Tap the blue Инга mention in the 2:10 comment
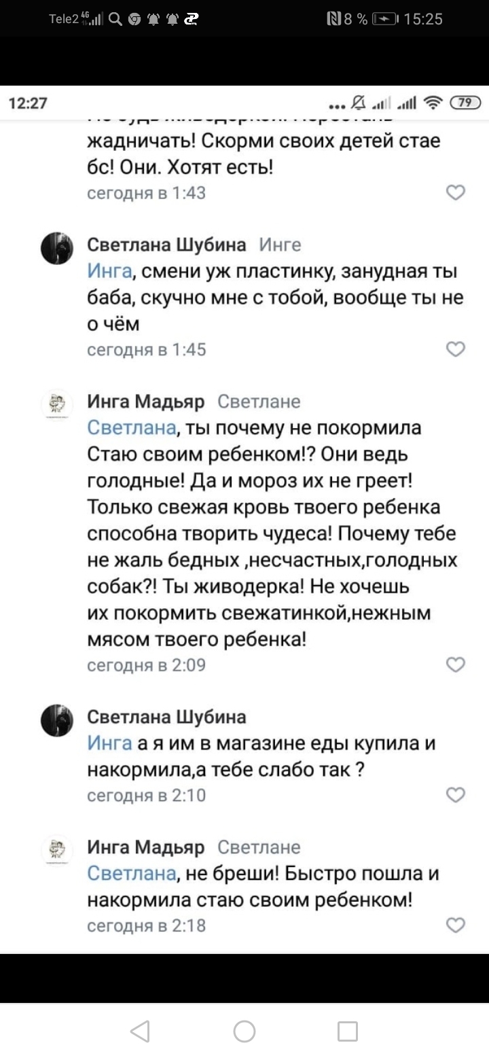 click(x=109, y=744)
